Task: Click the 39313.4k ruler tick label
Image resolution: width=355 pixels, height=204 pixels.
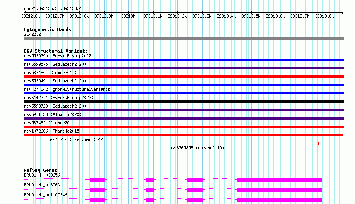Action: 226,16
